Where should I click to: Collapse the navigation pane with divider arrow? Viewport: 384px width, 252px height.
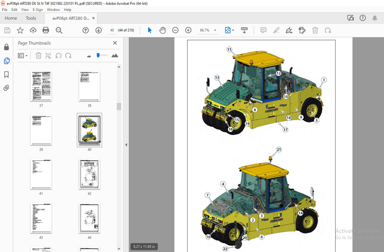click(x=126, y=145)
